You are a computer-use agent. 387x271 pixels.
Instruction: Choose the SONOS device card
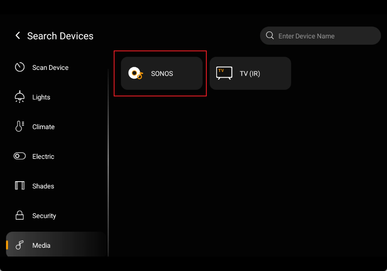coord(162,73)
